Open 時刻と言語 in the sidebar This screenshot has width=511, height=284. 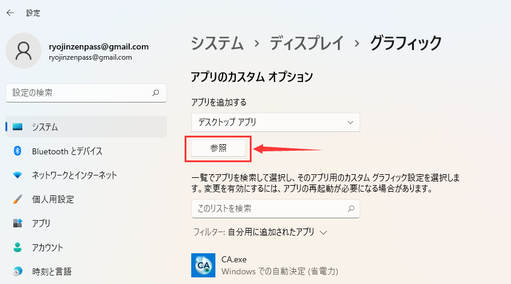(51, 271)
